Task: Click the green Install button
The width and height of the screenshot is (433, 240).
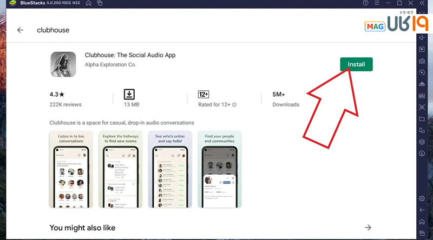Action: coord(356,64)
